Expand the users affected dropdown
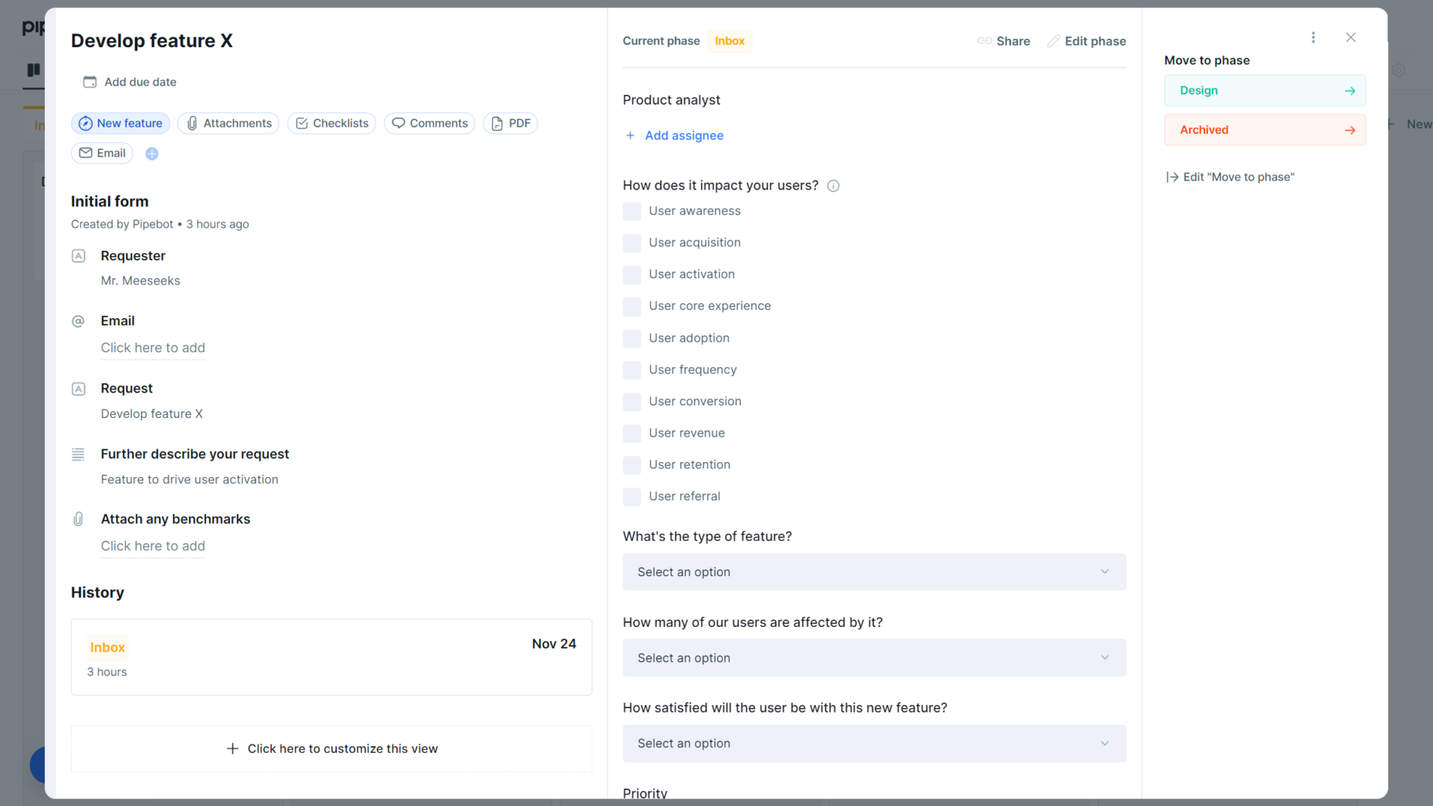The image size is (1433, 806). click(873, 657)
